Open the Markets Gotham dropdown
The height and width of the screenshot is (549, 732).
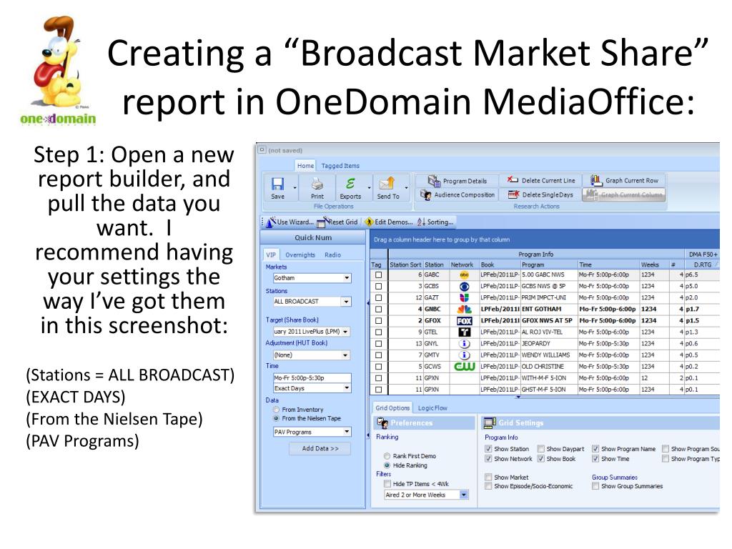(347, 278)
